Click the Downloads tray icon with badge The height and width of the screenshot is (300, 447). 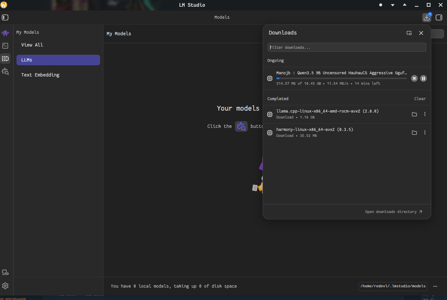(427, 17)
